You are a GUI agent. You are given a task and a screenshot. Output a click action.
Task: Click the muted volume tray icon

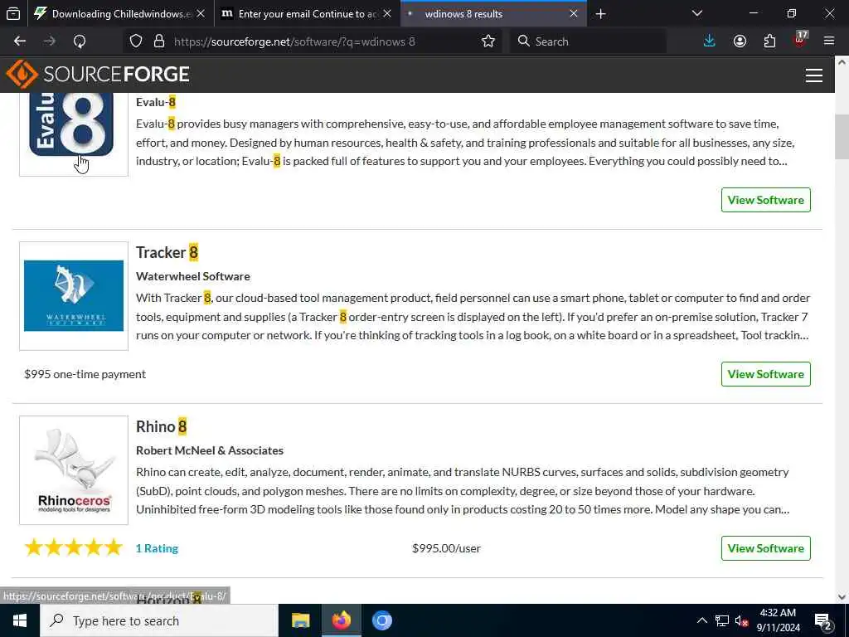pyautogui.click(x=741, y=620)
